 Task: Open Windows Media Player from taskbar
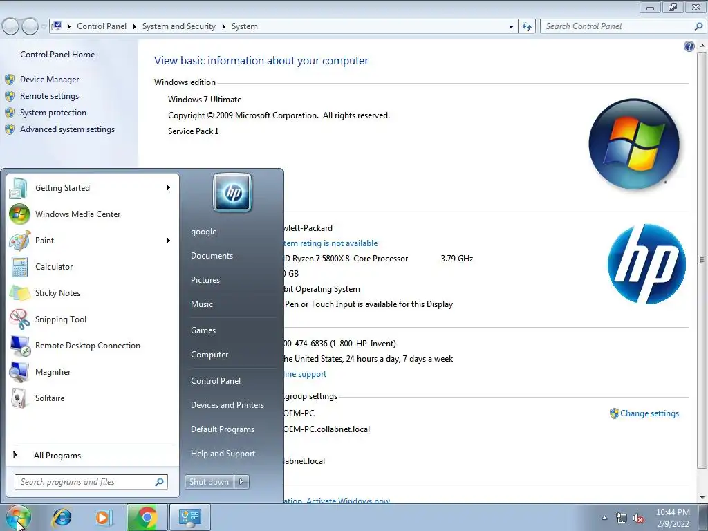(103, 517)
